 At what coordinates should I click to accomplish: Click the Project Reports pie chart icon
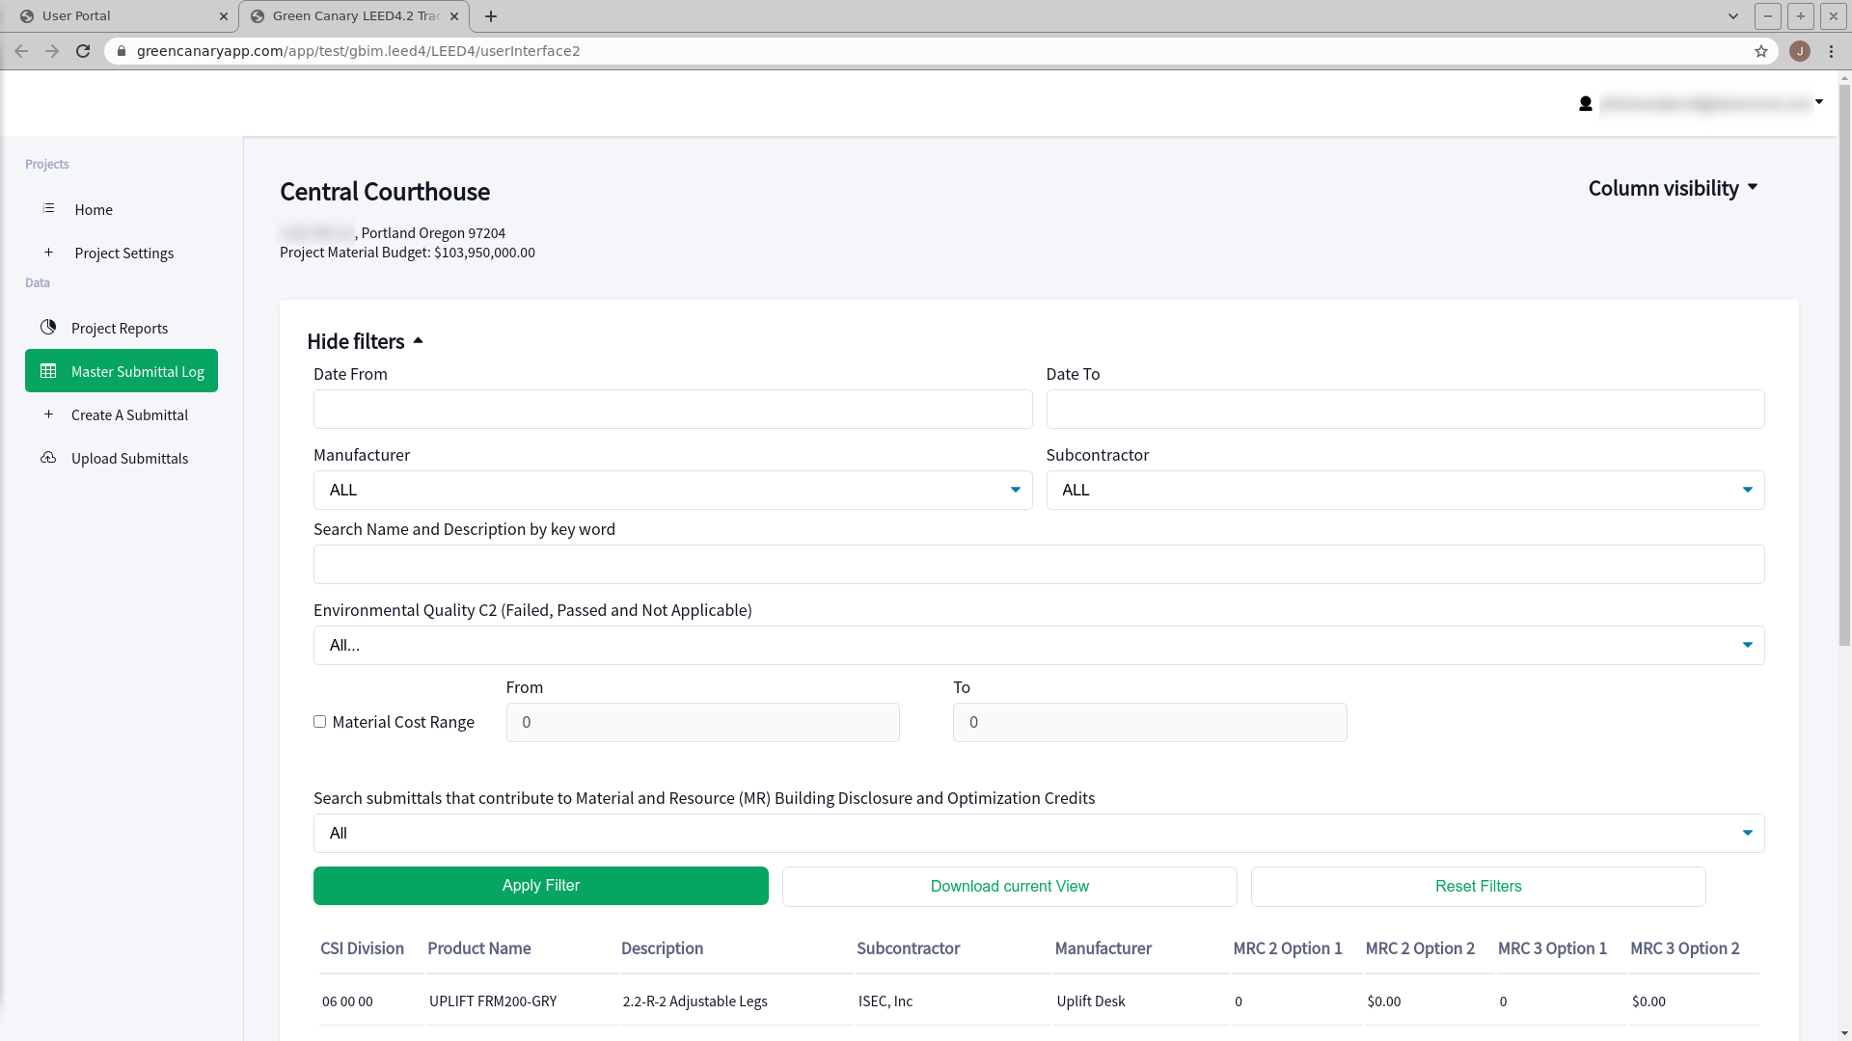[x=48, y=328]
